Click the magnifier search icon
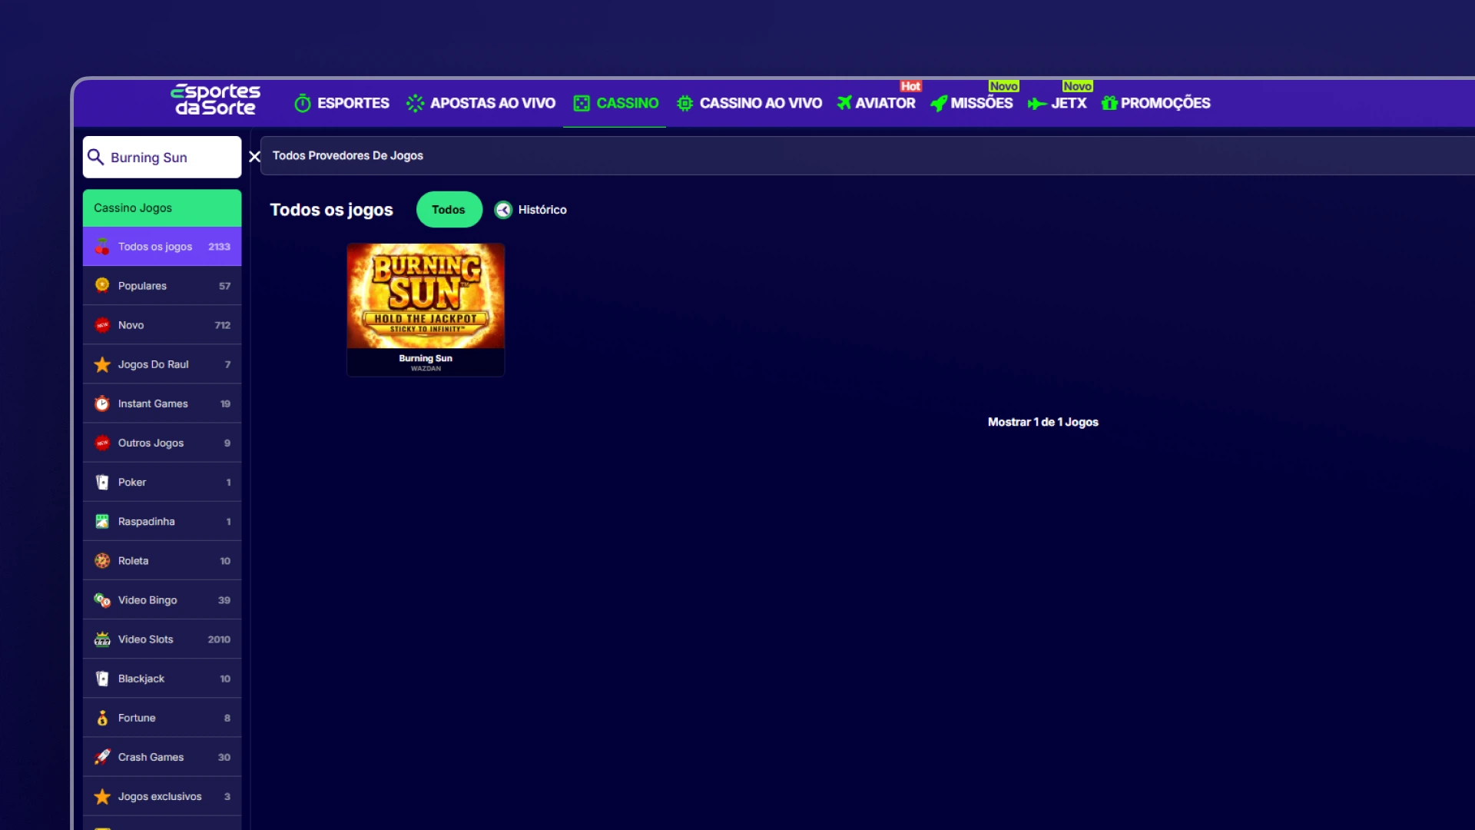 [x=95, y=157]
